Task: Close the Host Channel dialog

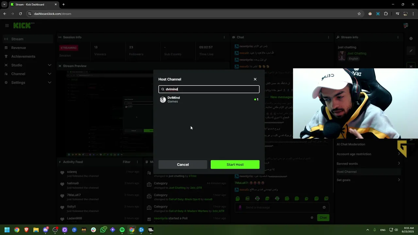Action: 255,79
